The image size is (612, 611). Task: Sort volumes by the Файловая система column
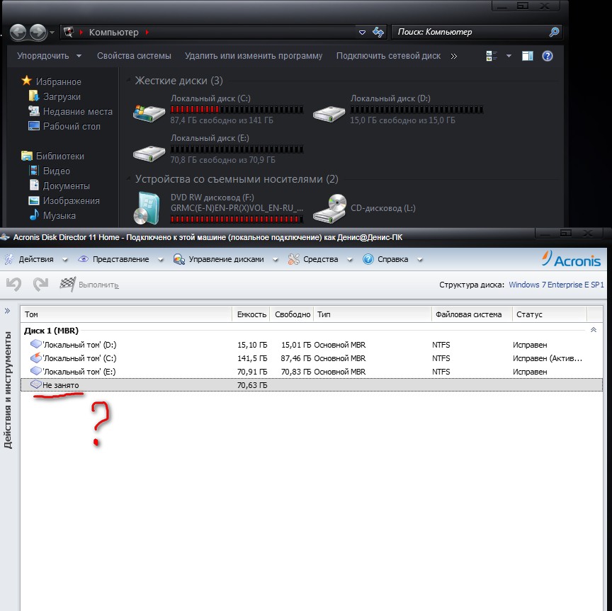click(x=472, y=314)
